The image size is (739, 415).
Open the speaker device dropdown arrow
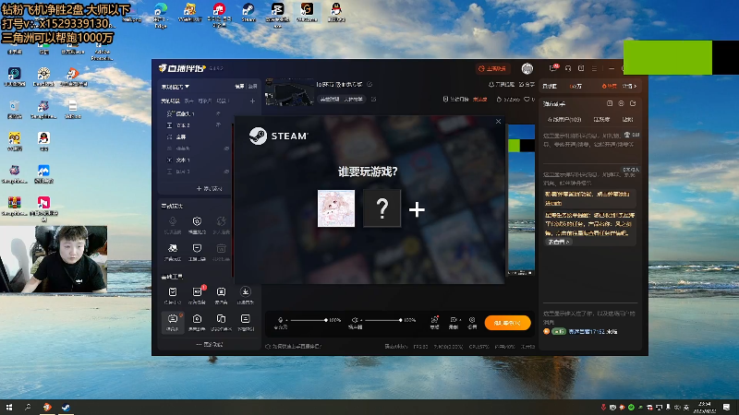click(x=361, y=320)
